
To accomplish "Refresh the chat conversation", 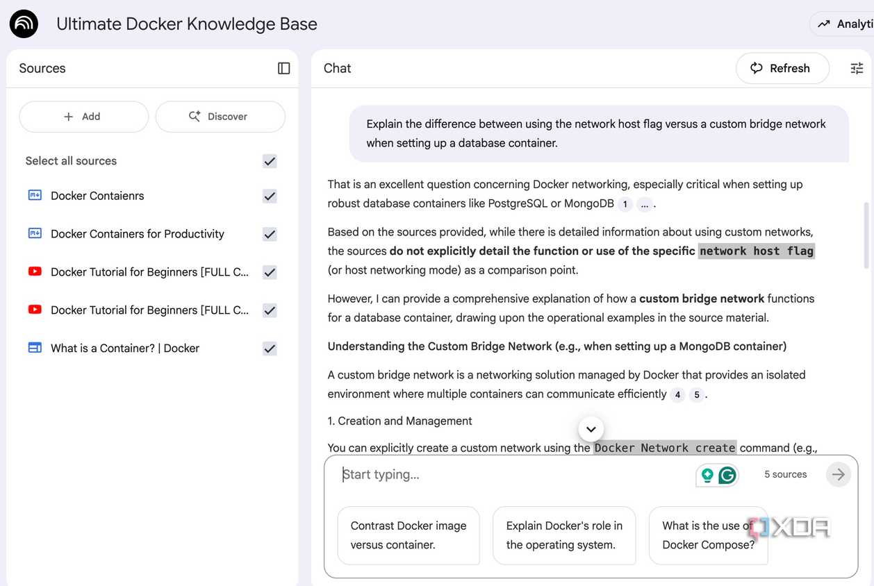I will pos(782,68).
